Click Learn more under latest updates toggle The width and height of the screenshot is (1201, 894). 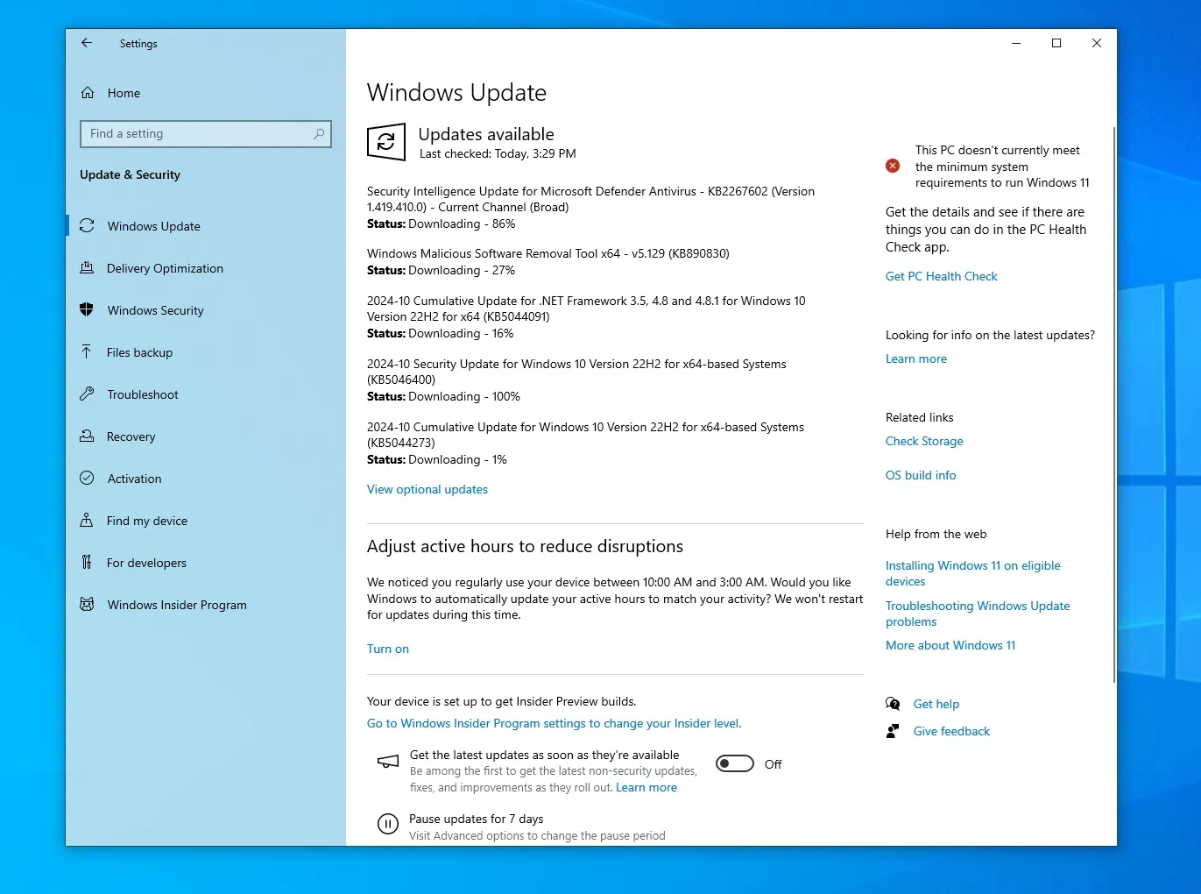pos(646,787)
